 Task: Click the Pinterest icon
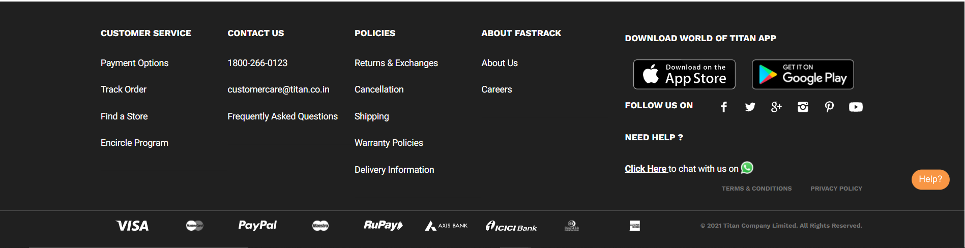point(829,107)
